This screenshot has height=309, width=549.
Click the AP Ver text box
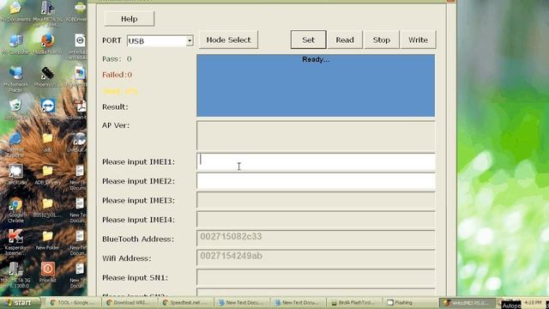316,136
